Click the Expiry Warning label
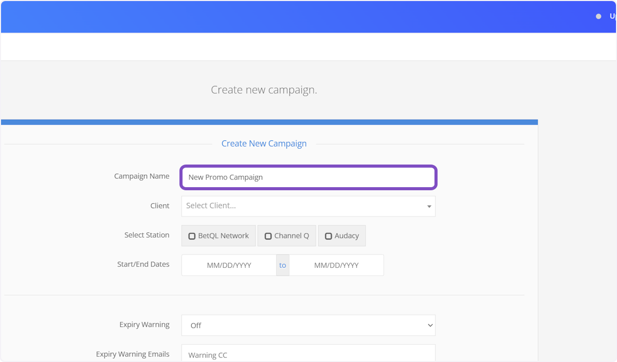The image size is (617, 362). (x=144, y=325)
